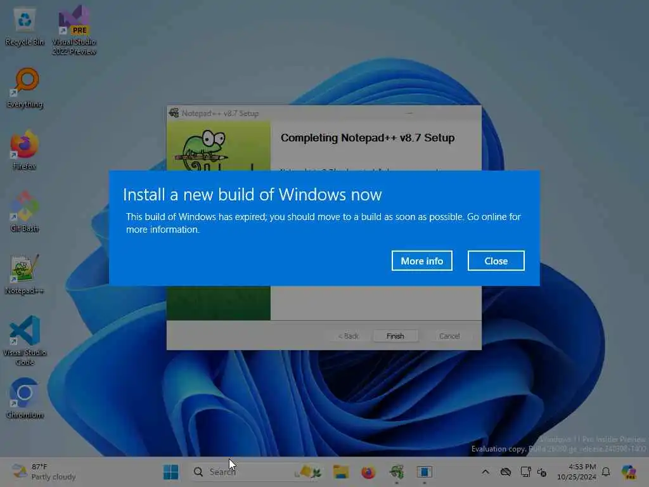Screen dimensions: 649x487
Task: Select the Visual Studio Code desktop shortcut
Action: [25, 341]
